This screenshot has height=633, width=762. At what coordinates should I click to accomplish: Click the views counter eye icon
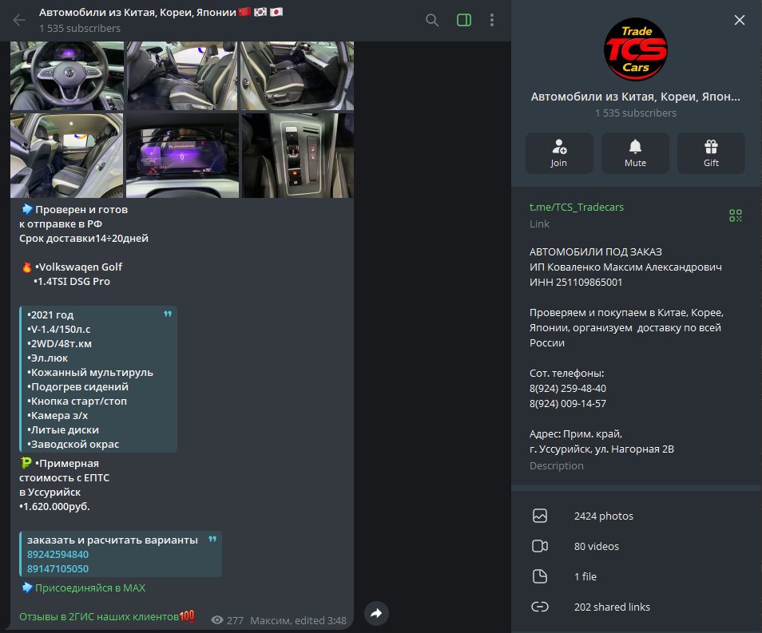tap(217, 620)
